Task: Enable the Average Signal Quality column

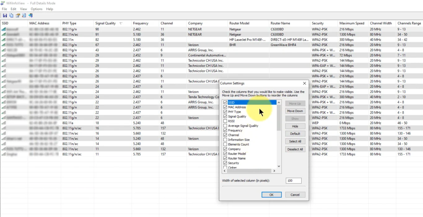Action: (225, 126)
